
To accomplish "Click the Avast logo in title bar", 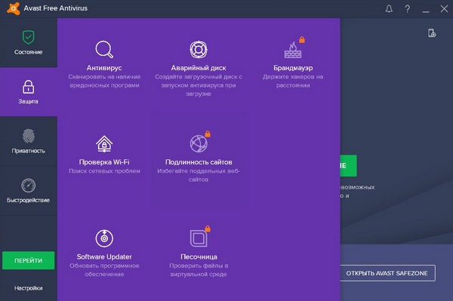I will [x=14, y=8].
